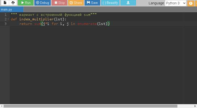Run the Python program

tap(26, 3)
